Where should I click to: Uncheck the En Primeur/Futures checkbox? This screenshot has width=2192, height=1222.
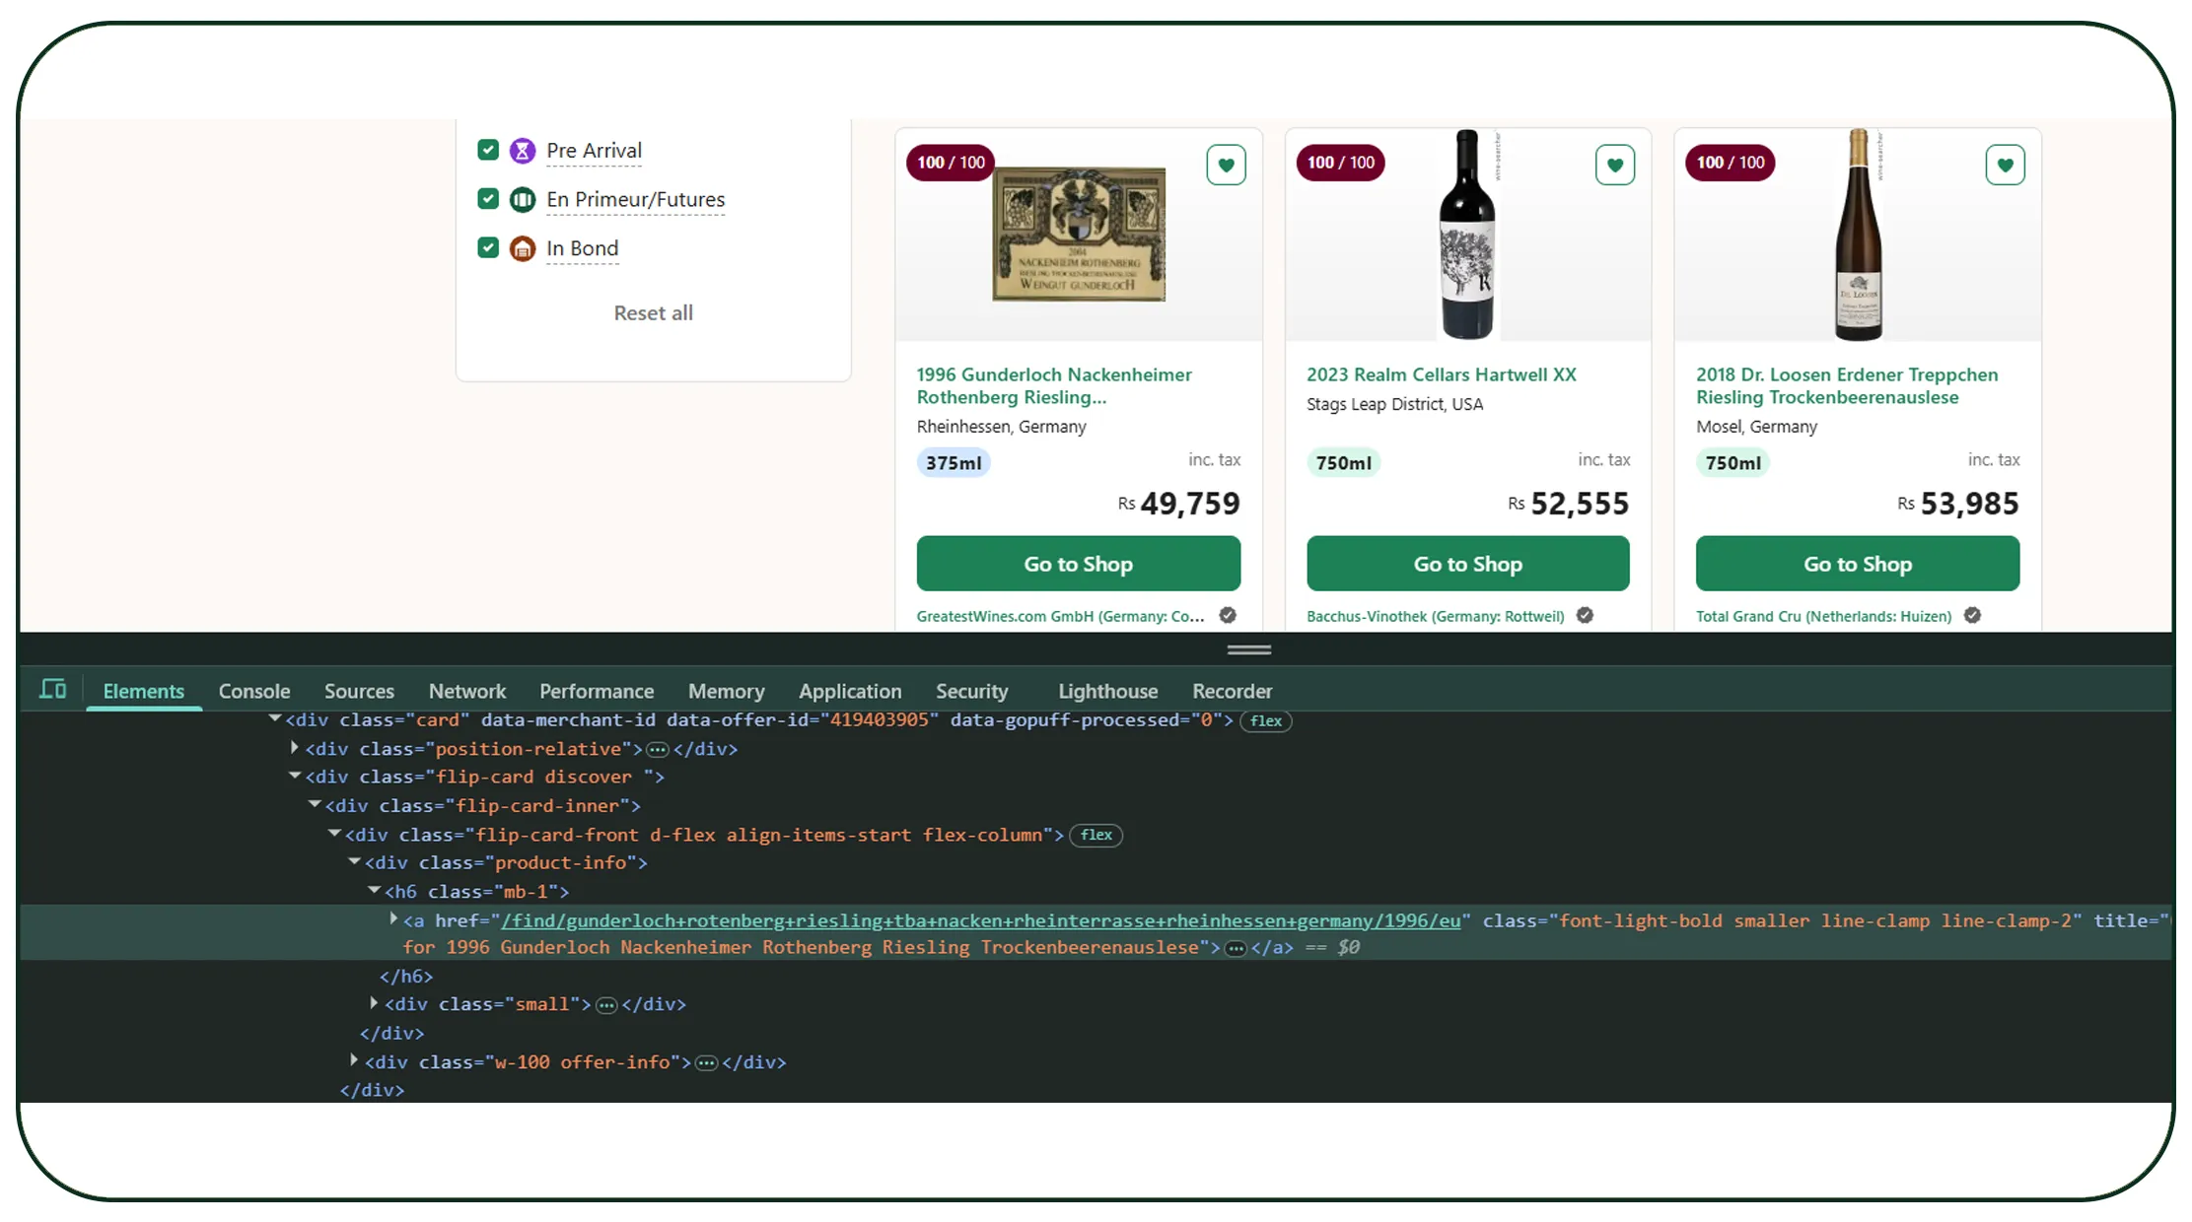coord(488,199)
